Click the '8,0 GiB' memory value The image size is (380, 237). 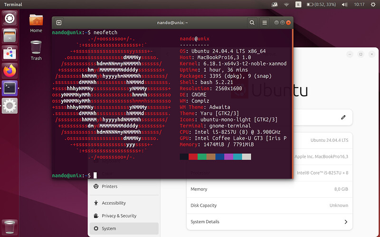(x=341, y=189)
